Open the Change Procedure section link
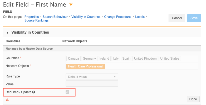Screen dimensions: 206x105 (117, 17)
